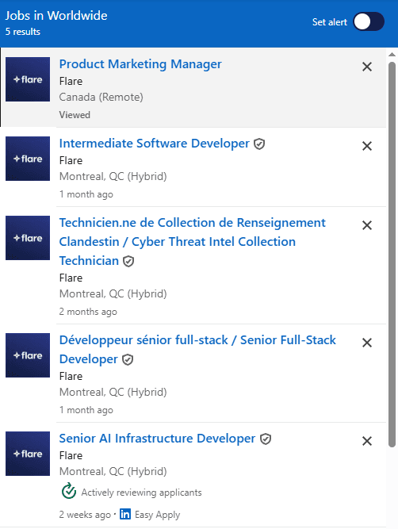Open the Product Marketing Manager job title
This screenshot has width=398, height=529.
(x=140, y=64)
